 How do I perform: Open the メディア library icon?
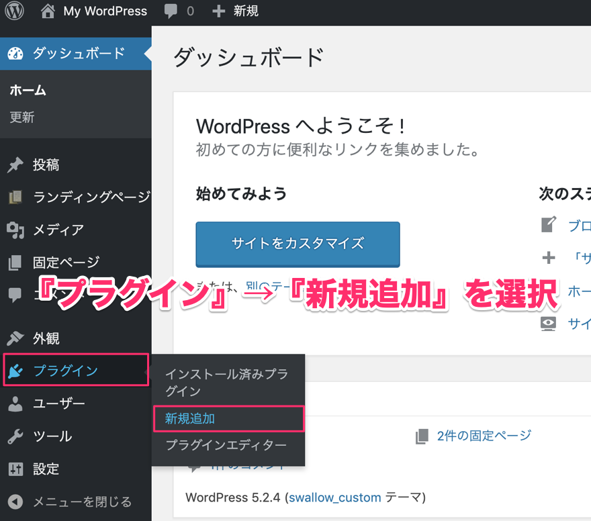tap(15, 230)
